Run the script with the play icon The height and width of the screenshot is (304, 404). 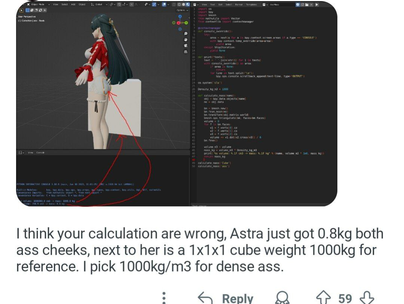click(317, 4)
